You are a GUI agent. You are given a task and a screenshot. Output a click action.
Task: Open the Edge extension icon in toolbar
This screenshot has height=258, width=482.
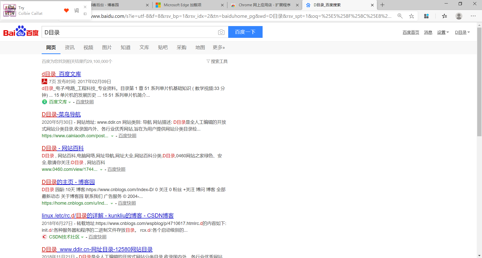click(x=426, y=16)
